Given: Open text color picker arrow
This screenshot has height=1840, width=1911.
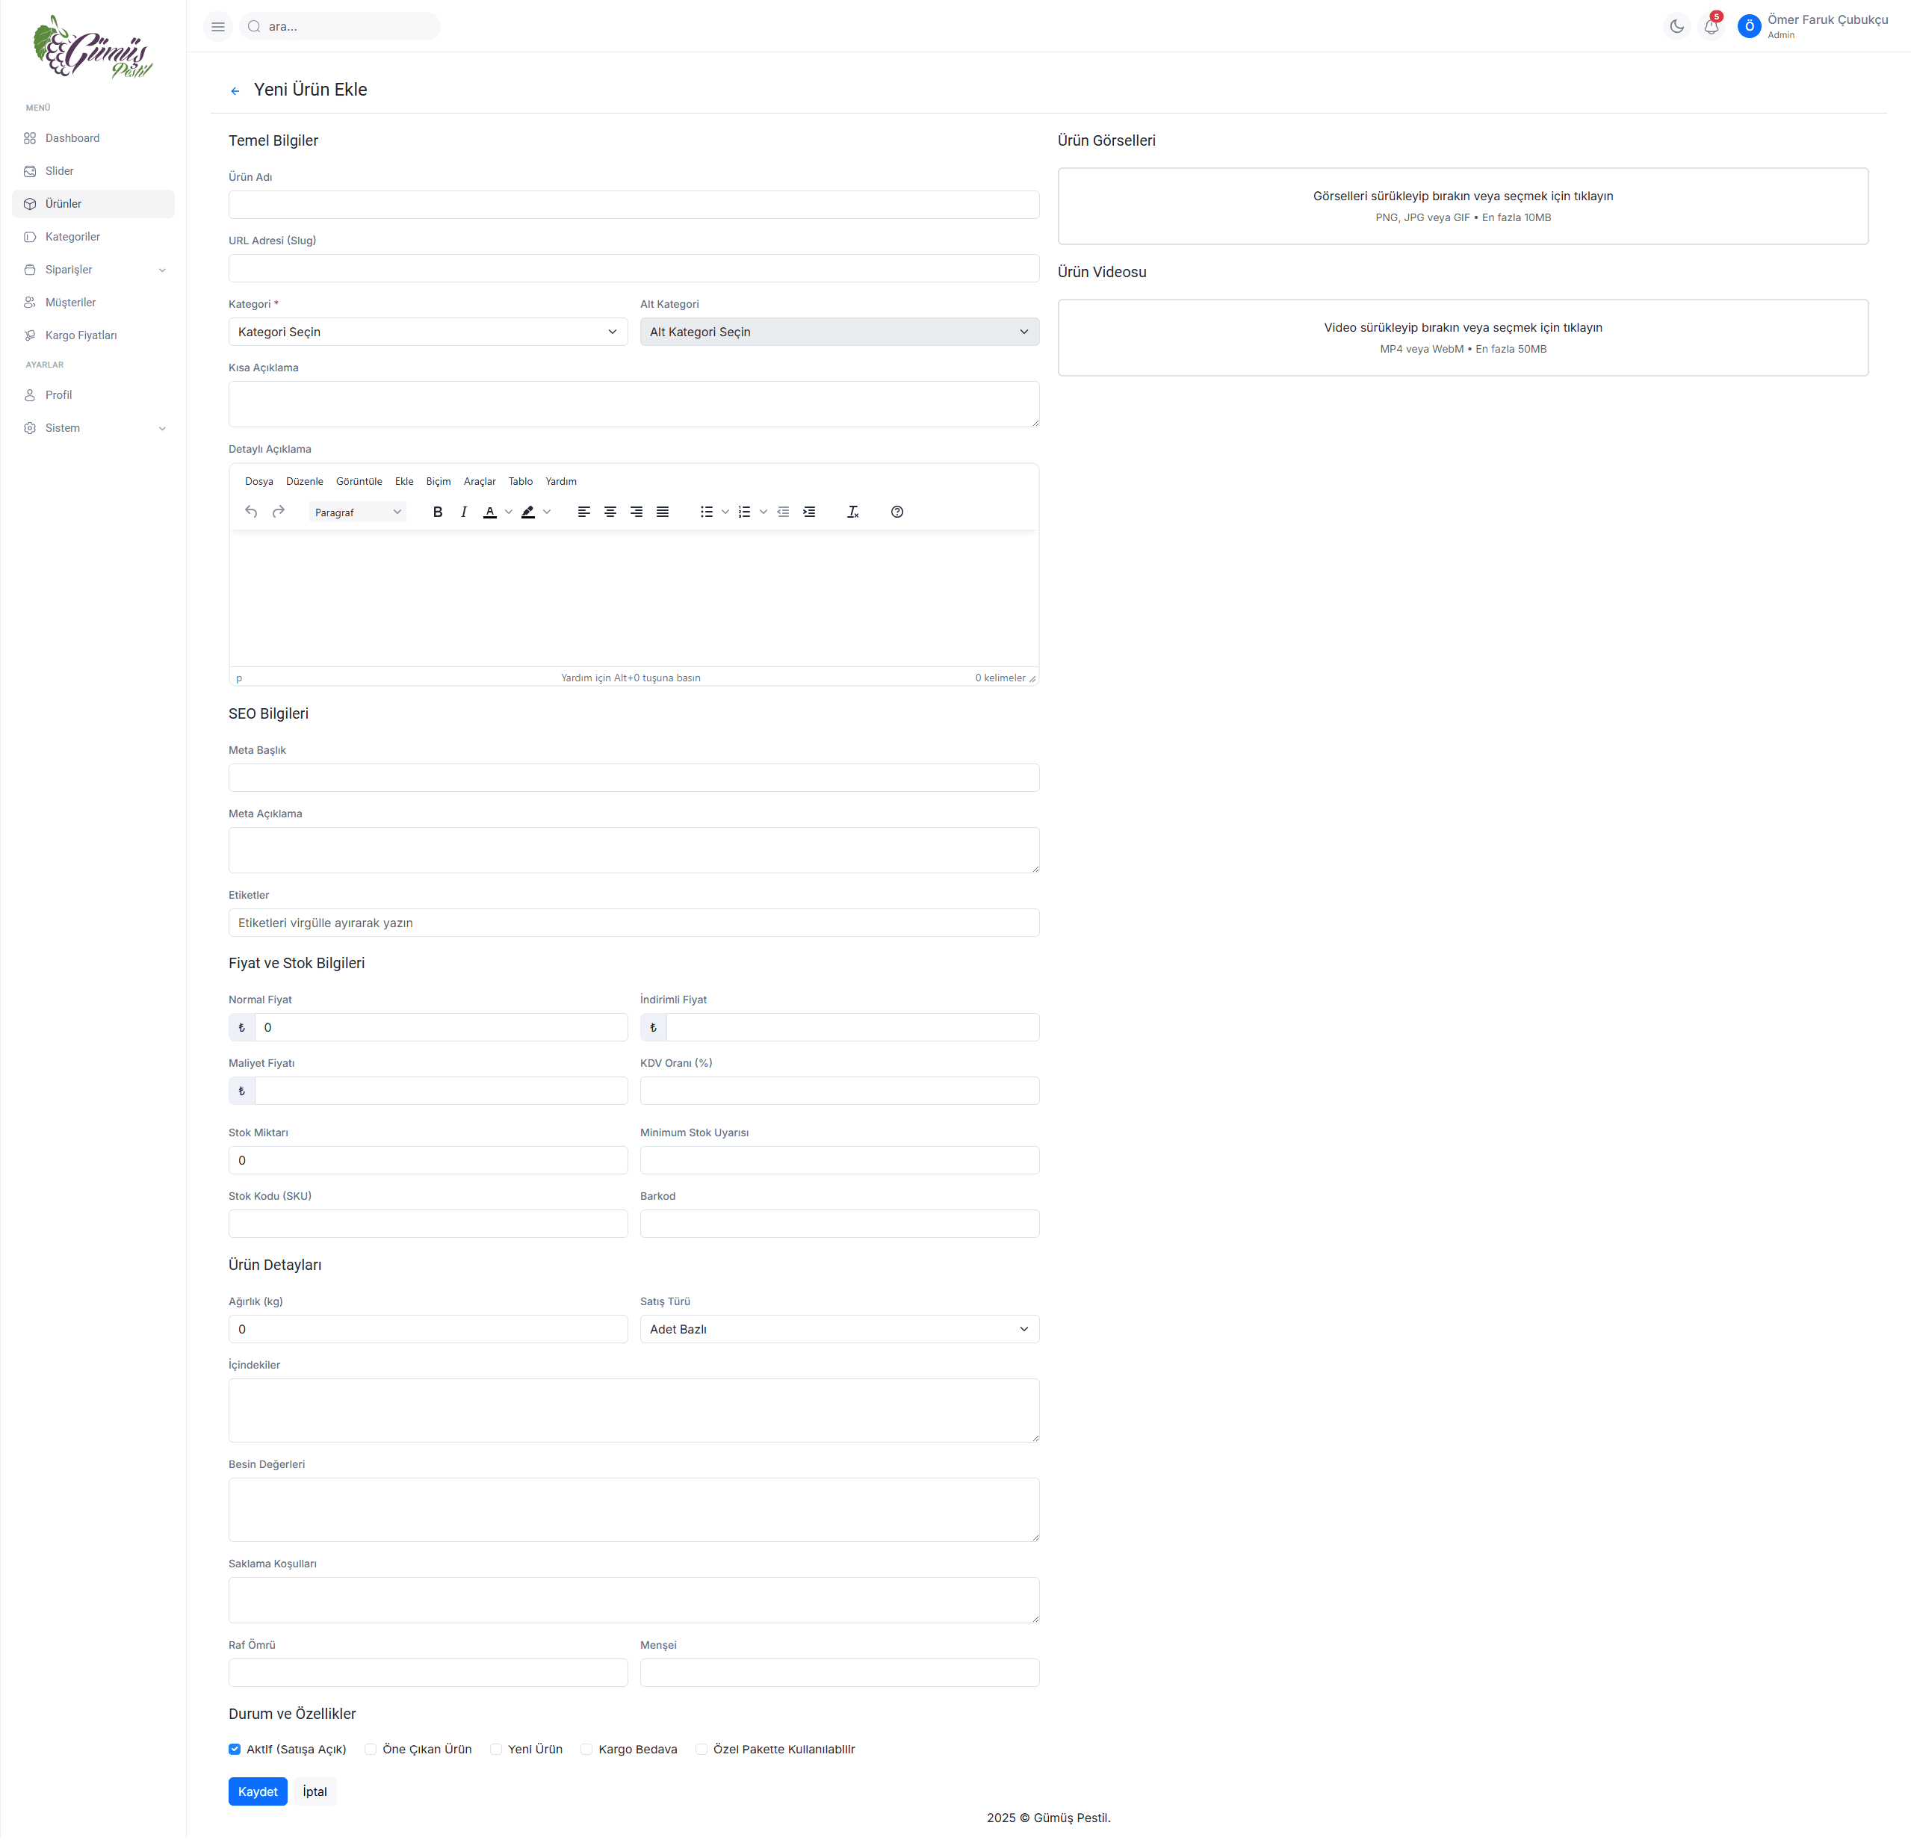Looking at the screenshot, I should click(509, 512).
